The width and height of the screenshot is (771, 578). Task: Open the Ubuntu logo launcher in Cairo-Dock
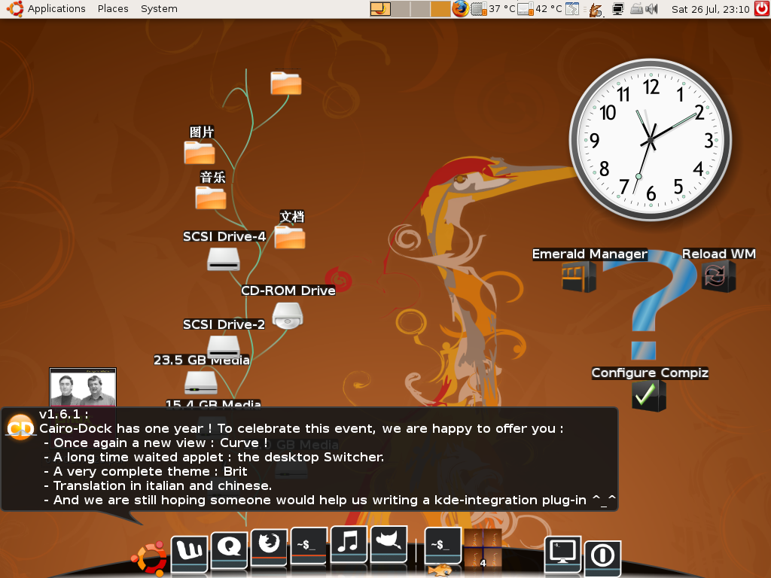150,558
